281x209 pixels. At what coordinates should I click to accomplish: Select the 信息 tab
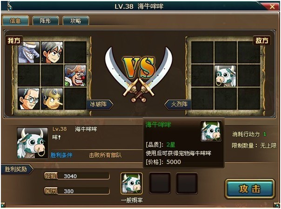click(x=15, y=21)
